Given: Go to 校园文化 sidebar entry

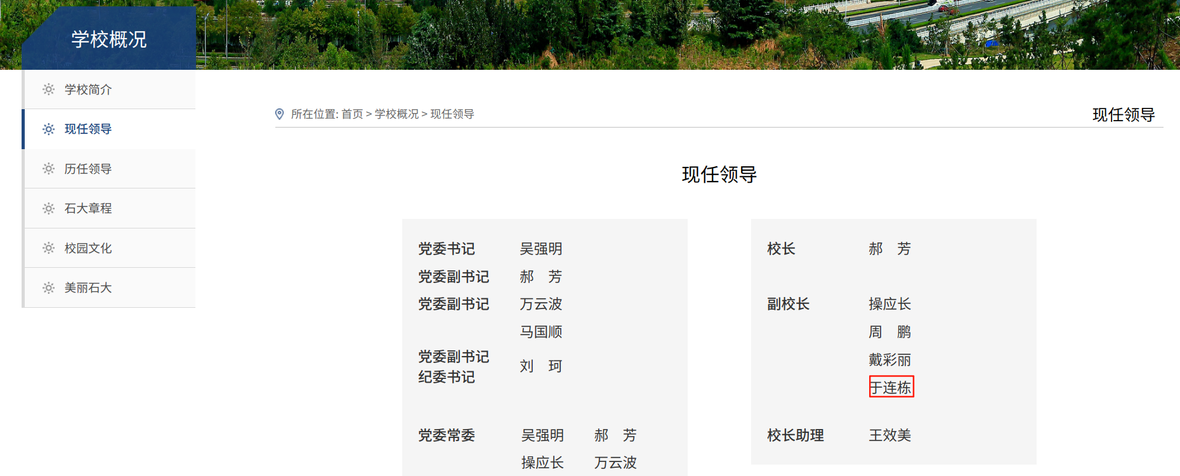Looking at the screenshot, I should pyautogui.click(x=110, y=248).
